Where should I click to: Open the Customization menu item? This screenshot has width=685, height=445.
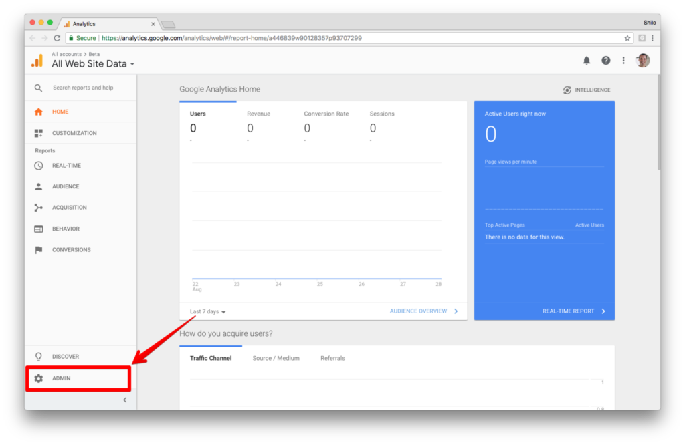[81, 133]
